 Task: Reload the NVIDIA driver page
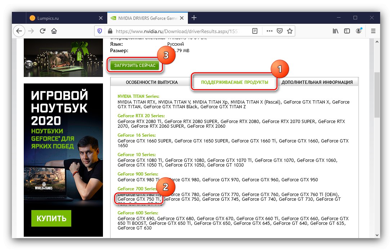point(42,31)
